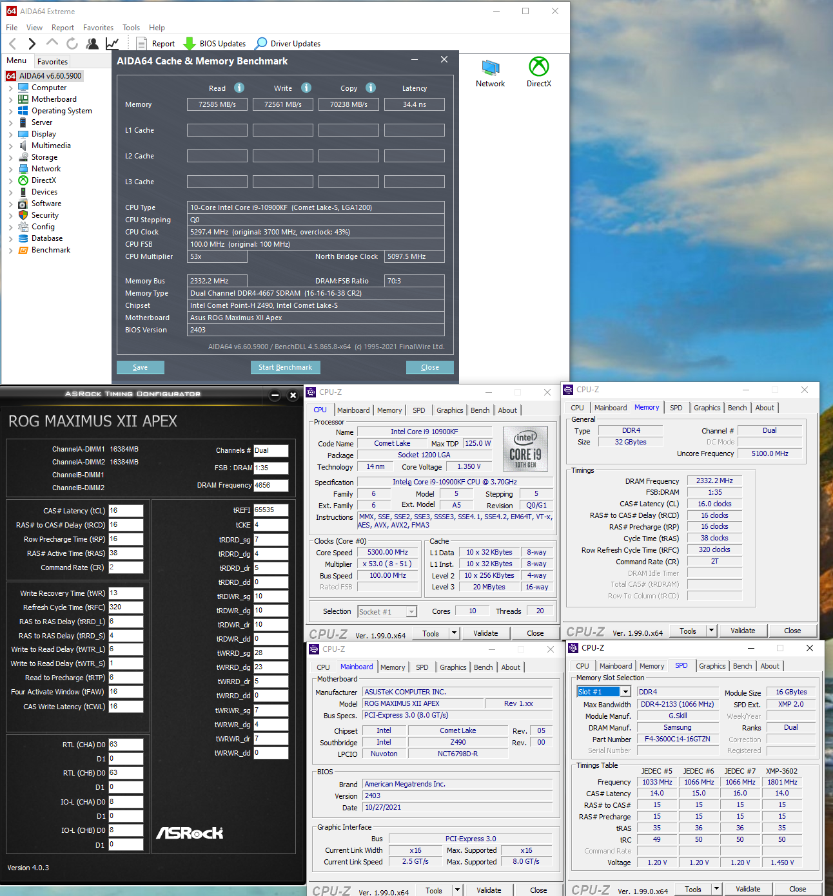Viewport: 833px width, 896px height.
Task: Open the DirectX icon in AIDA64 main pane
Action: 539,73
